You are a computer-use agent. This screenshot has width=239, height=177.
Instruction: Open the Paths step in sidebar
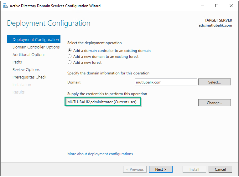17,62
